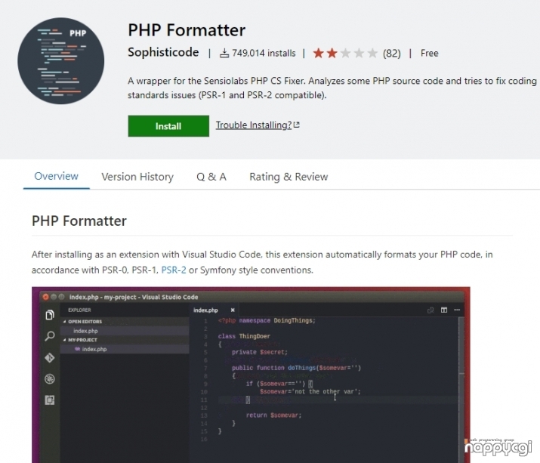Click the PHP Formatter overview heading
This screenshot has height=463, width=540.
[x=79, y=221]
